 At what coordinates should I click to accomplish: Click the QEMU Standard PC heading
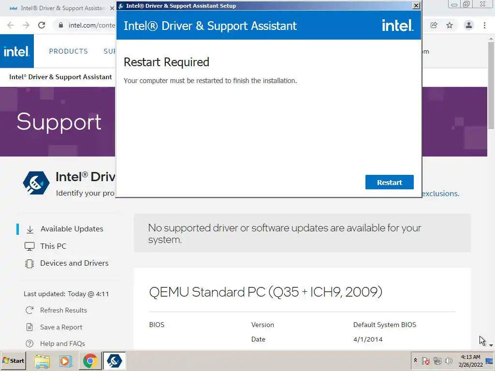(x=265, y=292)
